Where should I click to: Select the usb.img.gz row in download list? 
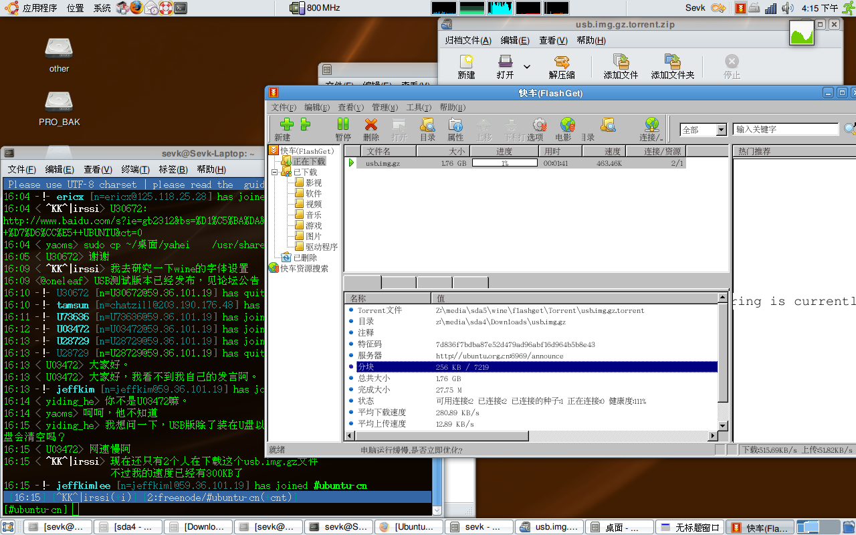tap(516, 163)
